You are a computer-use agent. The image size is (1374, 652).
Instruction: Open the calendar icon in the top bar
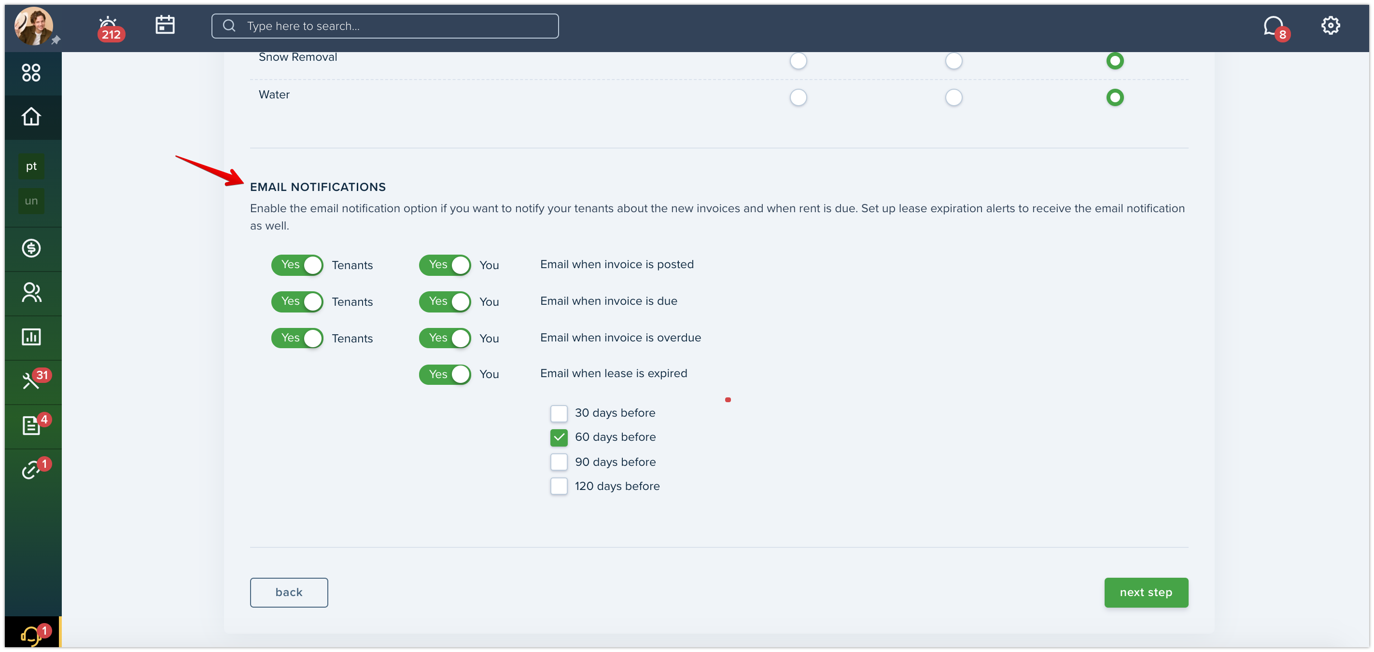click(165, 25)
